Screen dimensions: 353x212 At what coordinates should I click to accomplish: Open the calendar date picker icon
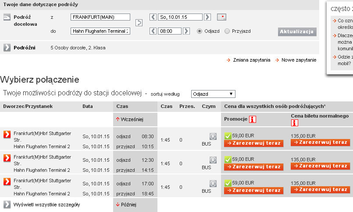click(x=221, y=17)
